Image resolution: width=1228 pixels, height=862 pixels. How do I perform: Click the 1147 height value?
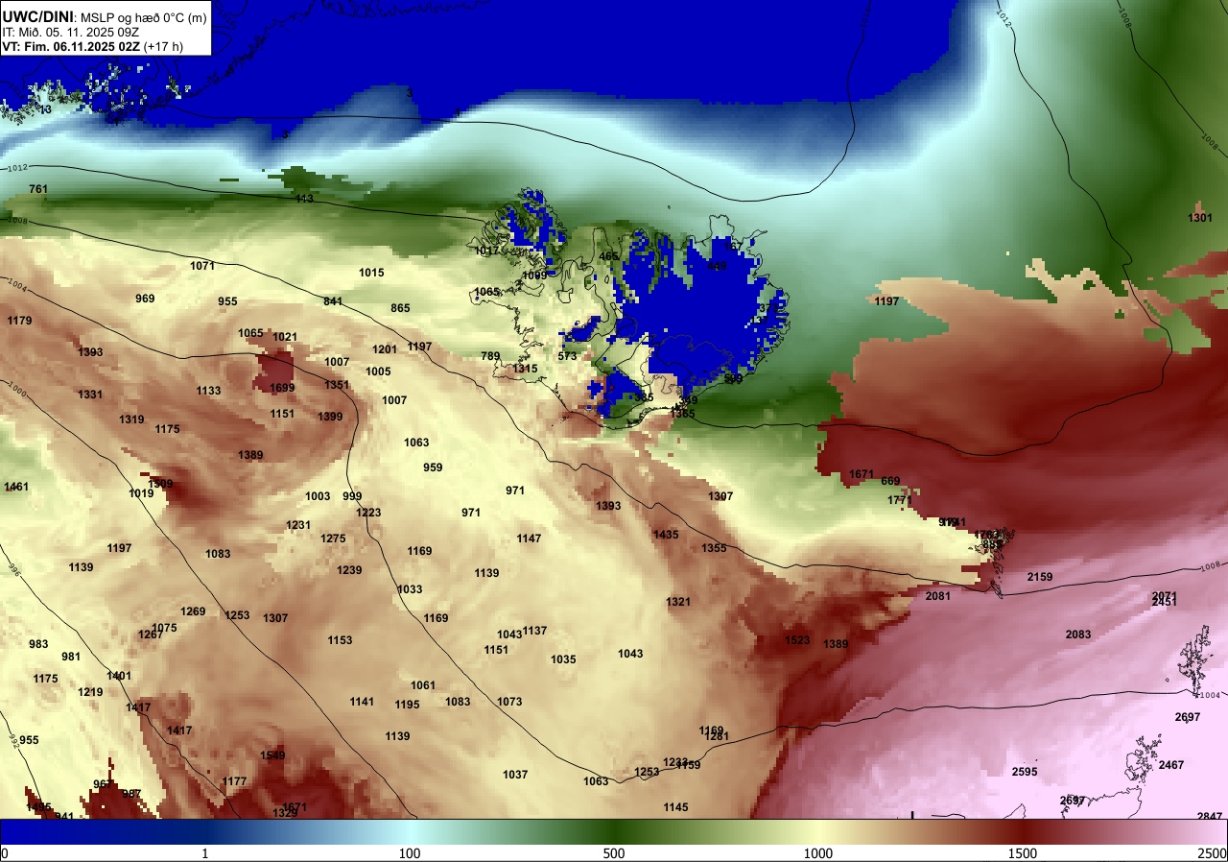click(x=529, y=539)
